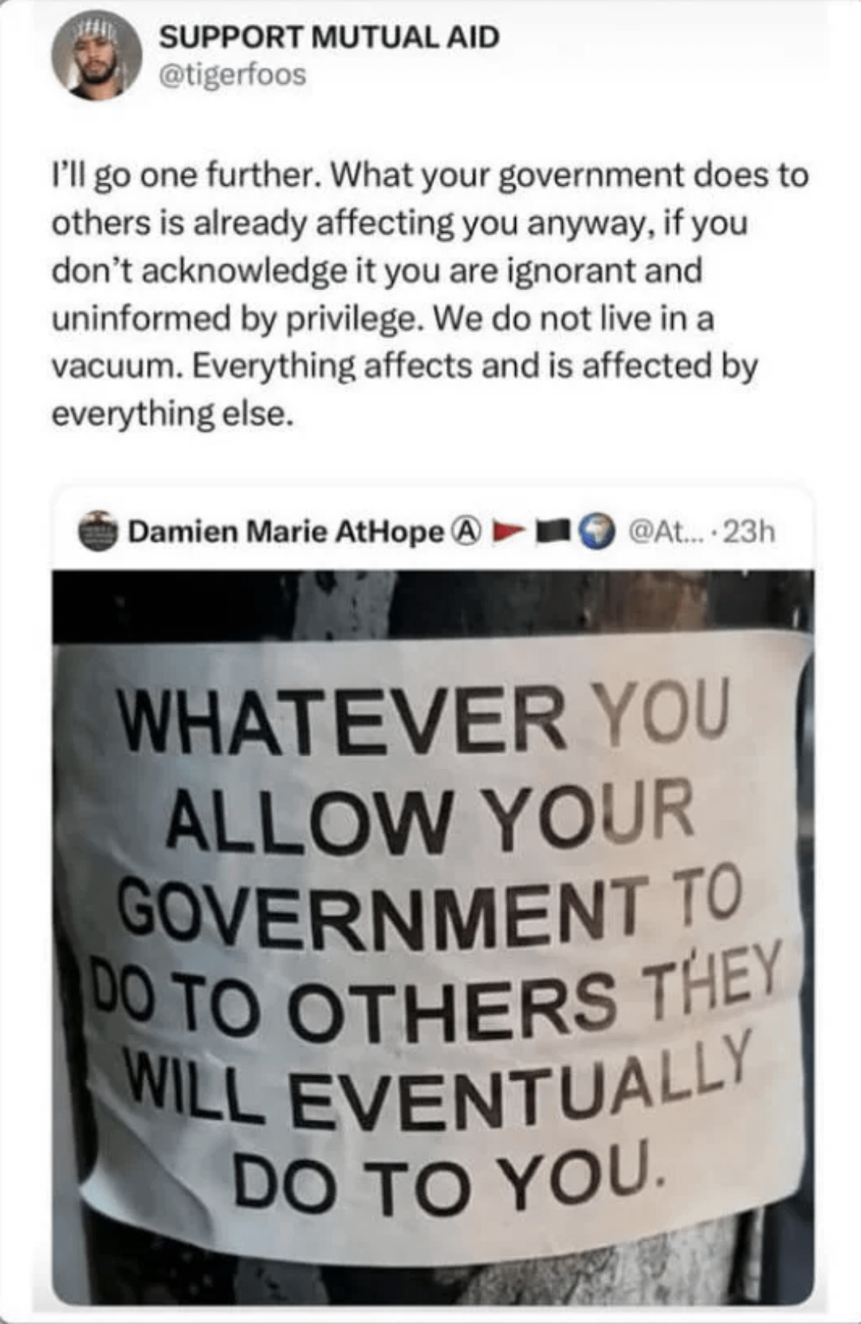Open the SUPPORT MUTUAL AID display name

[329, 37]
